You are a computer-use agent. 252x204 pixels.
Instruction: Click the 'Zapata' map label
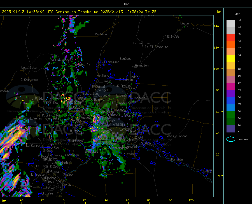tap(68, 175)
